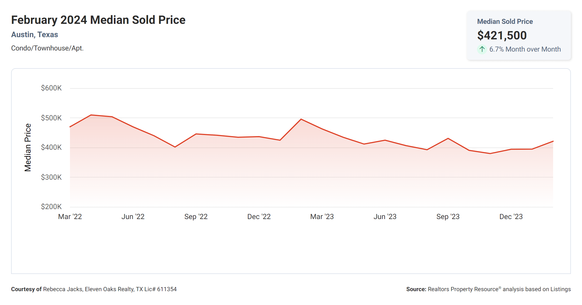Click the $421,500 median price value
This screenshot has width=582, height=305.
(x=502, y=35)
